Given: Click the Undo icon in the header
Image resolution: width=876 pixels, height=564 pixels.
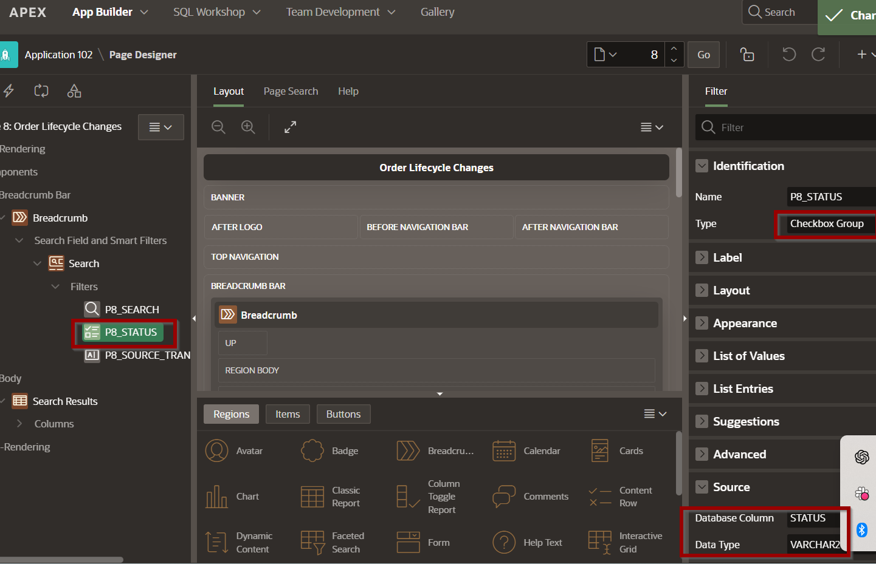Looking at the screenshot, I should tap(788, 54).
